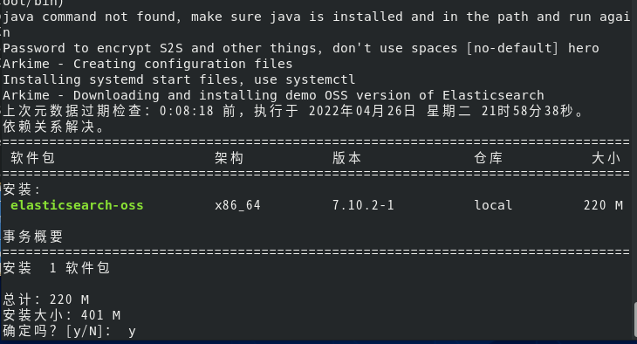Click the '确定吗？[y/N]:' prompt line
Image resolution: width=637 pixels, height=344 pixels.
[x=70, y=332]
